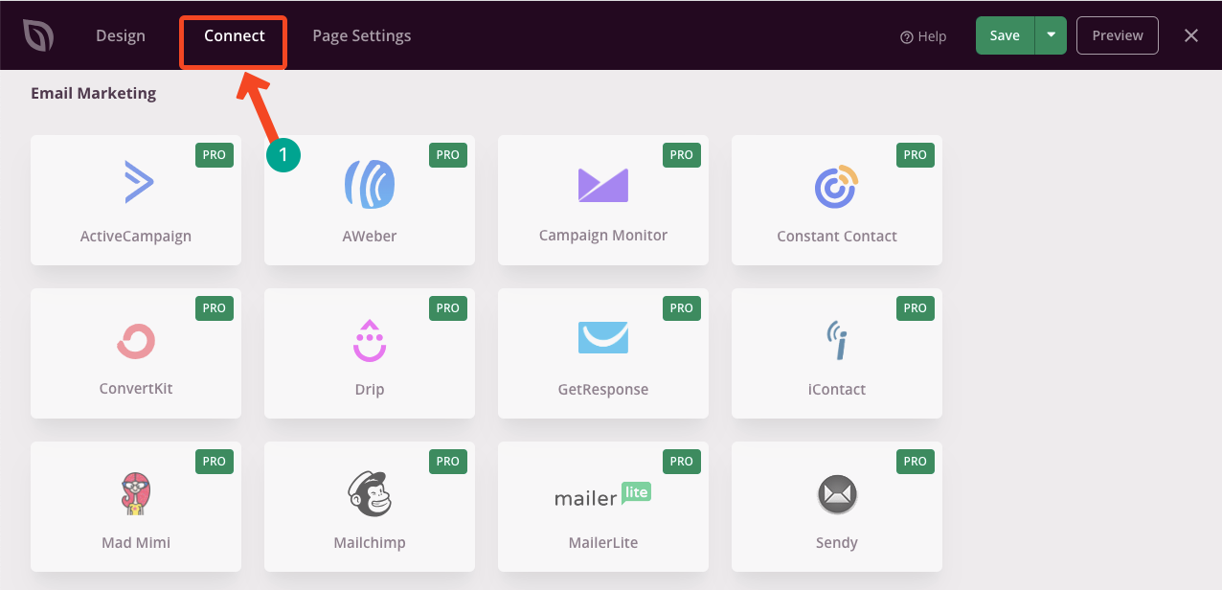The width and height of the screenshot is (1222, 590).
Task: Click the iContact antenna icon
Action: [837, 340]
